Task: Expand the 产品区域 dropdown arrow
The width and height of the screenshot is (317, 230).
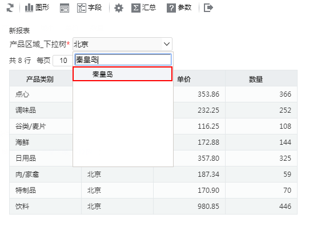Action: coord(167,44)
